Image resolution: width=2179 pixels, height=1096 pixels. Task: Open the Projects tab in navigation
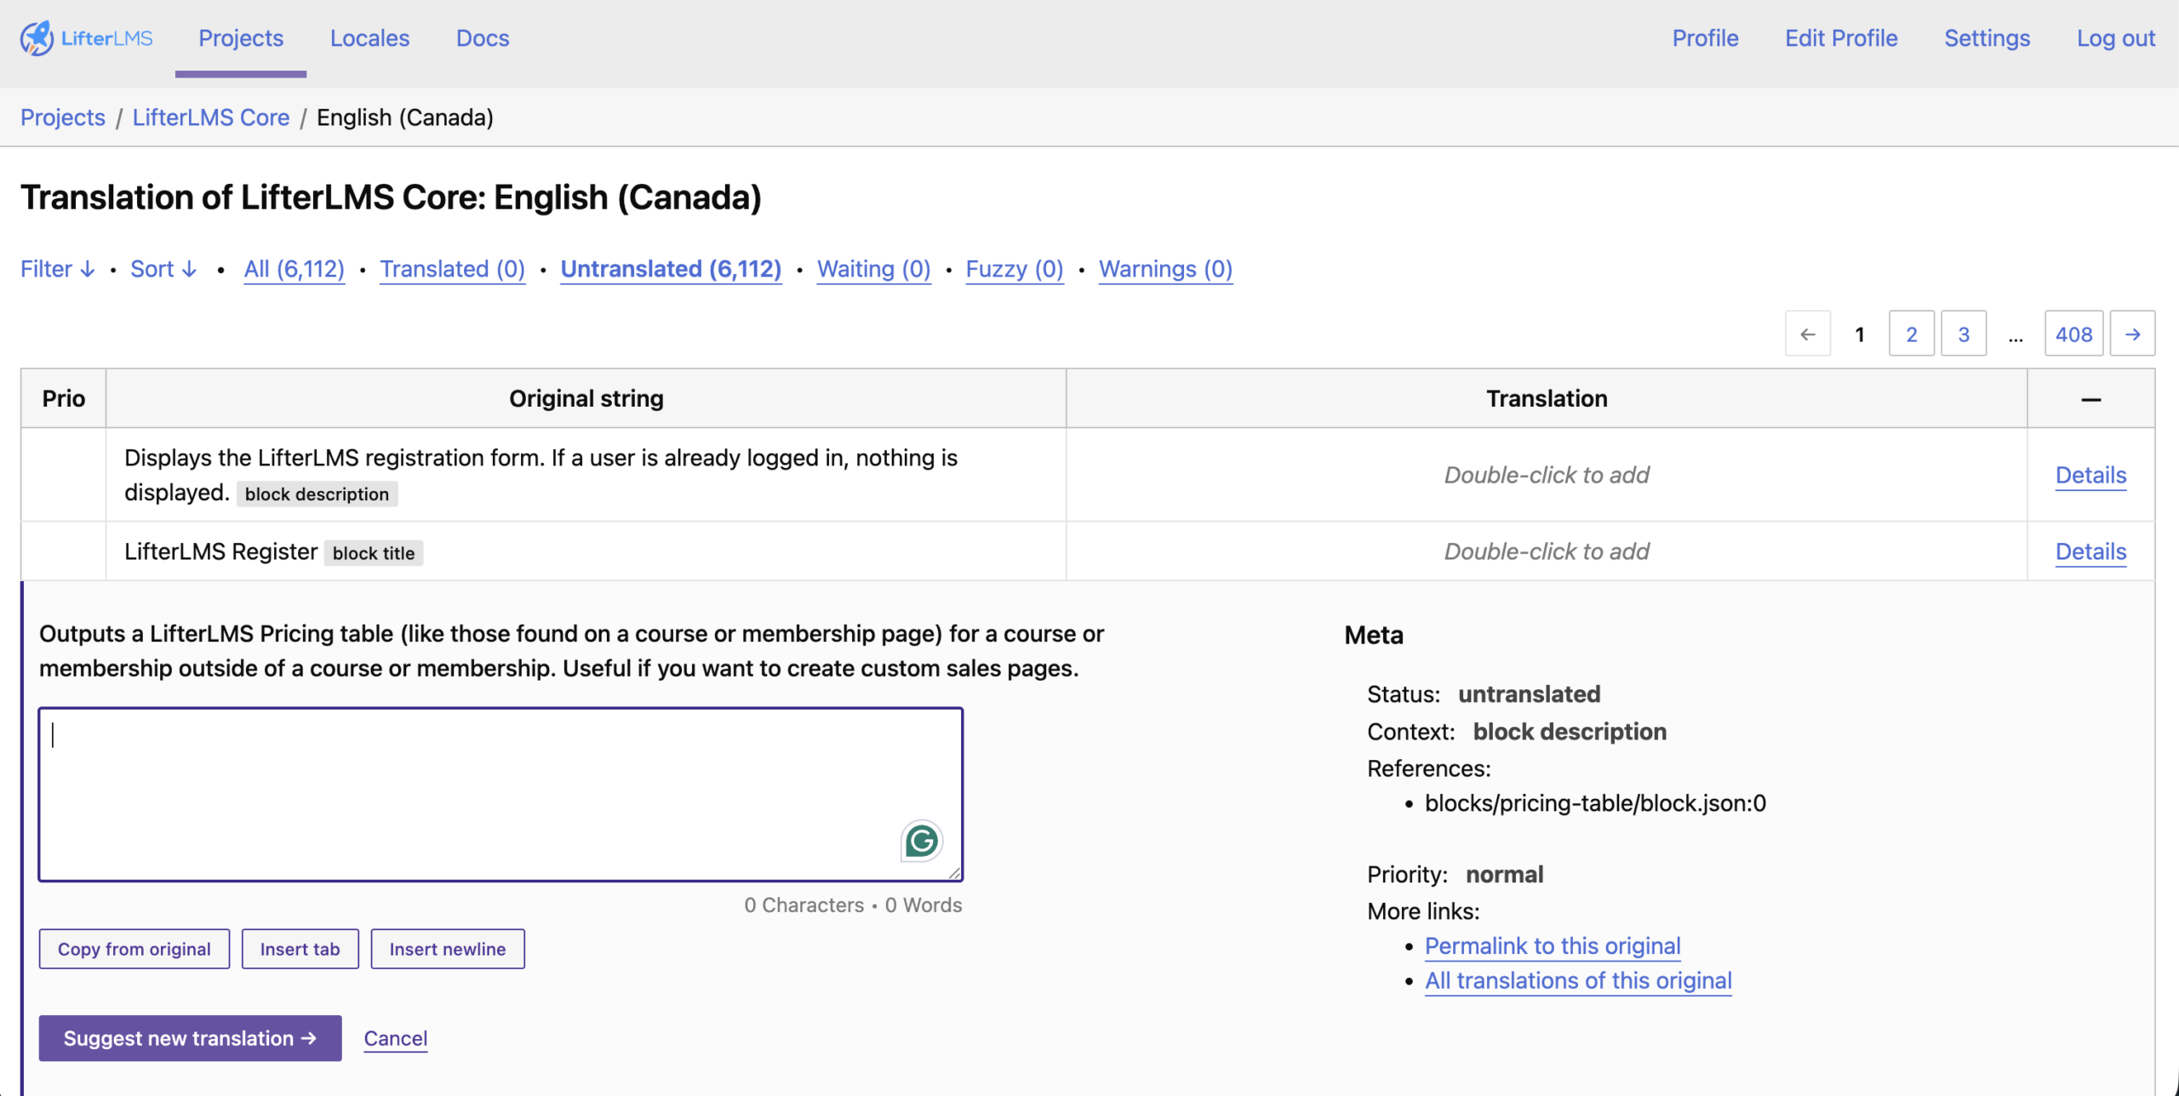click(x=241, y=38)
